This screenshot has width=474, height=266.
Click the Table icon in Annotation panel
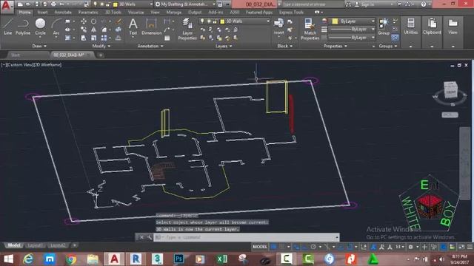pos(167,38)
